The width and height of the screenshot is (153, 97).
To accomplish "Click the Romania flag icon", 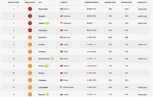I will pyautogui.click(x=61, y=37).
